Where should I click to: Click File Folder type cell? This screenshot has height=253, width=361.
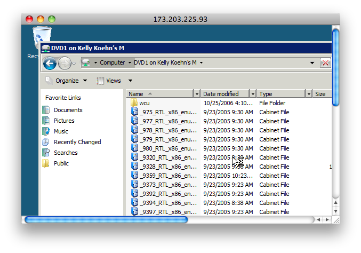272,103
